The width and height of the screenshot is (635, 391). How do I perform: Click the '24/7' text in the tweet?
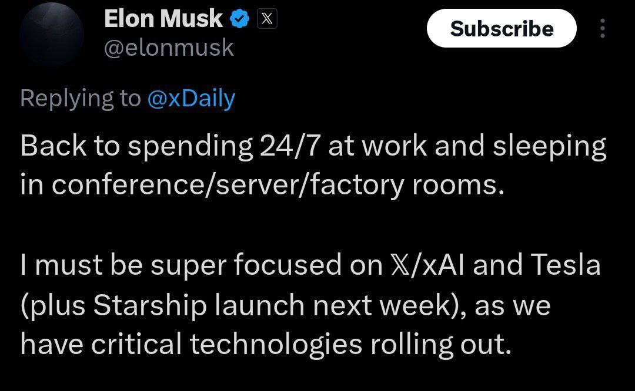pos(290,146)
